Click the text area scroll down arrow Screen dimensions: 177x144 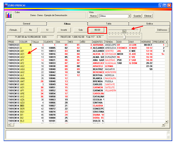pyautogui.click(x=168, y=137)
